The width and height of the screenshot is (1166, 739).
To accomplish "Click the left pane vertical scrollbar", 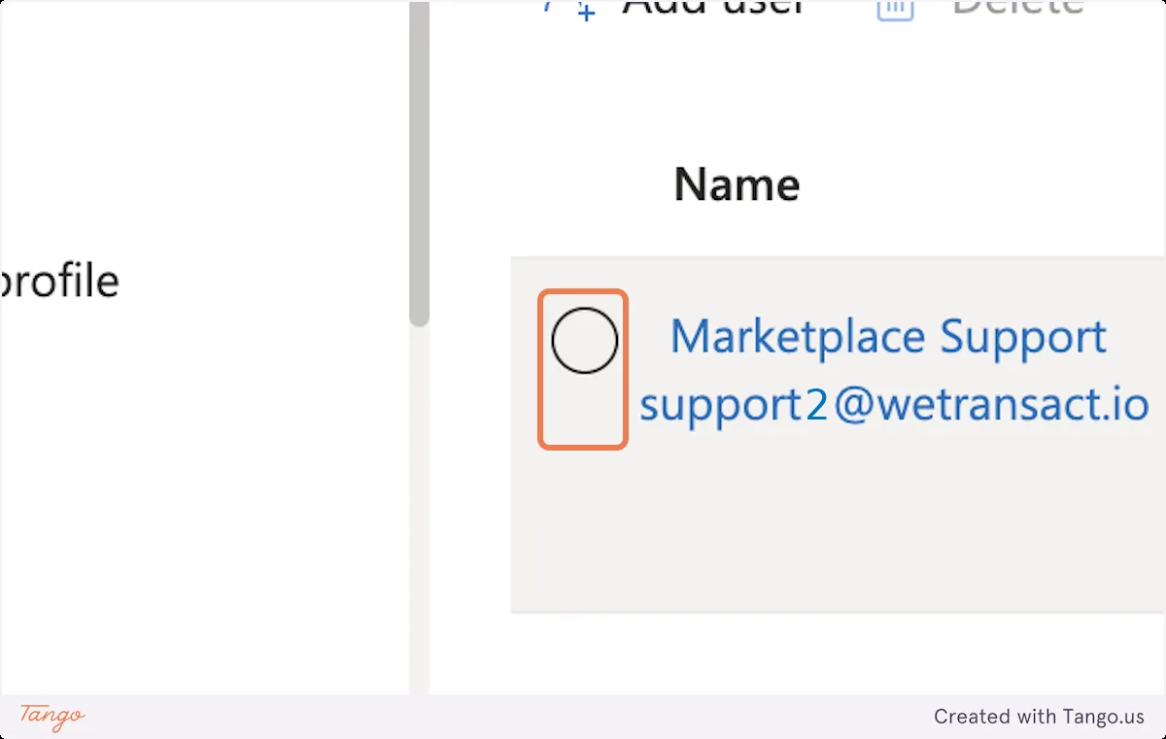I will pyautogui.click(x=419, y=163).
